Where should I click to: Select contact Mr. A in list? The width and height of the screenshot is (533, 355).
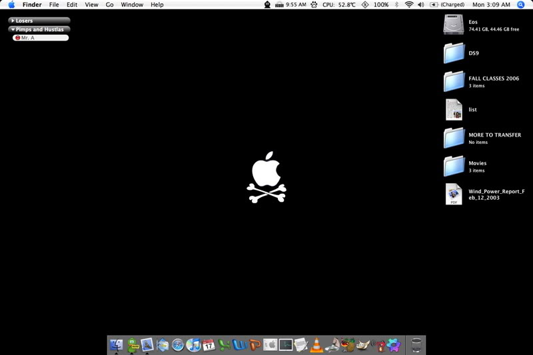tap(41, 38)
